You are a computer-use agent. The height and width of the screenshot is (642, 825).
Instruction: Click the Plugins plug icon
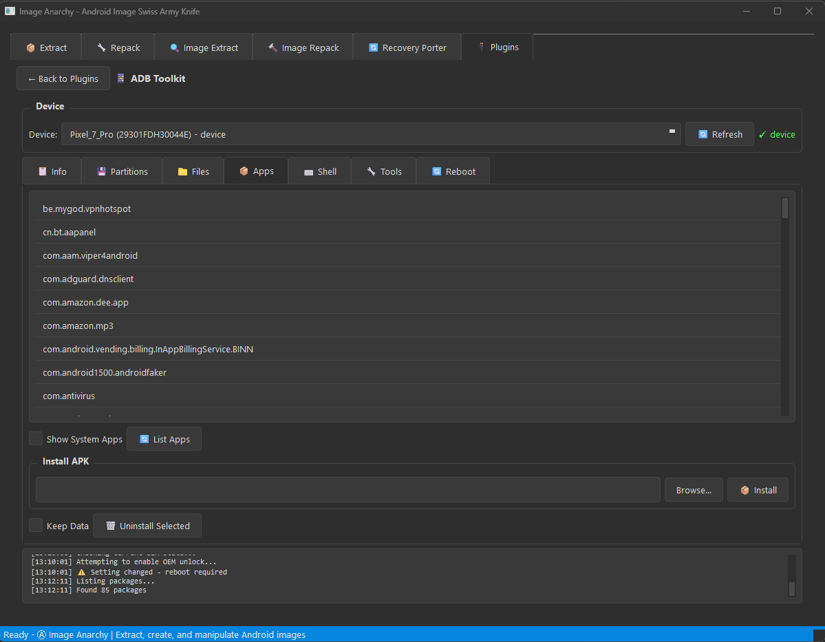482,47
